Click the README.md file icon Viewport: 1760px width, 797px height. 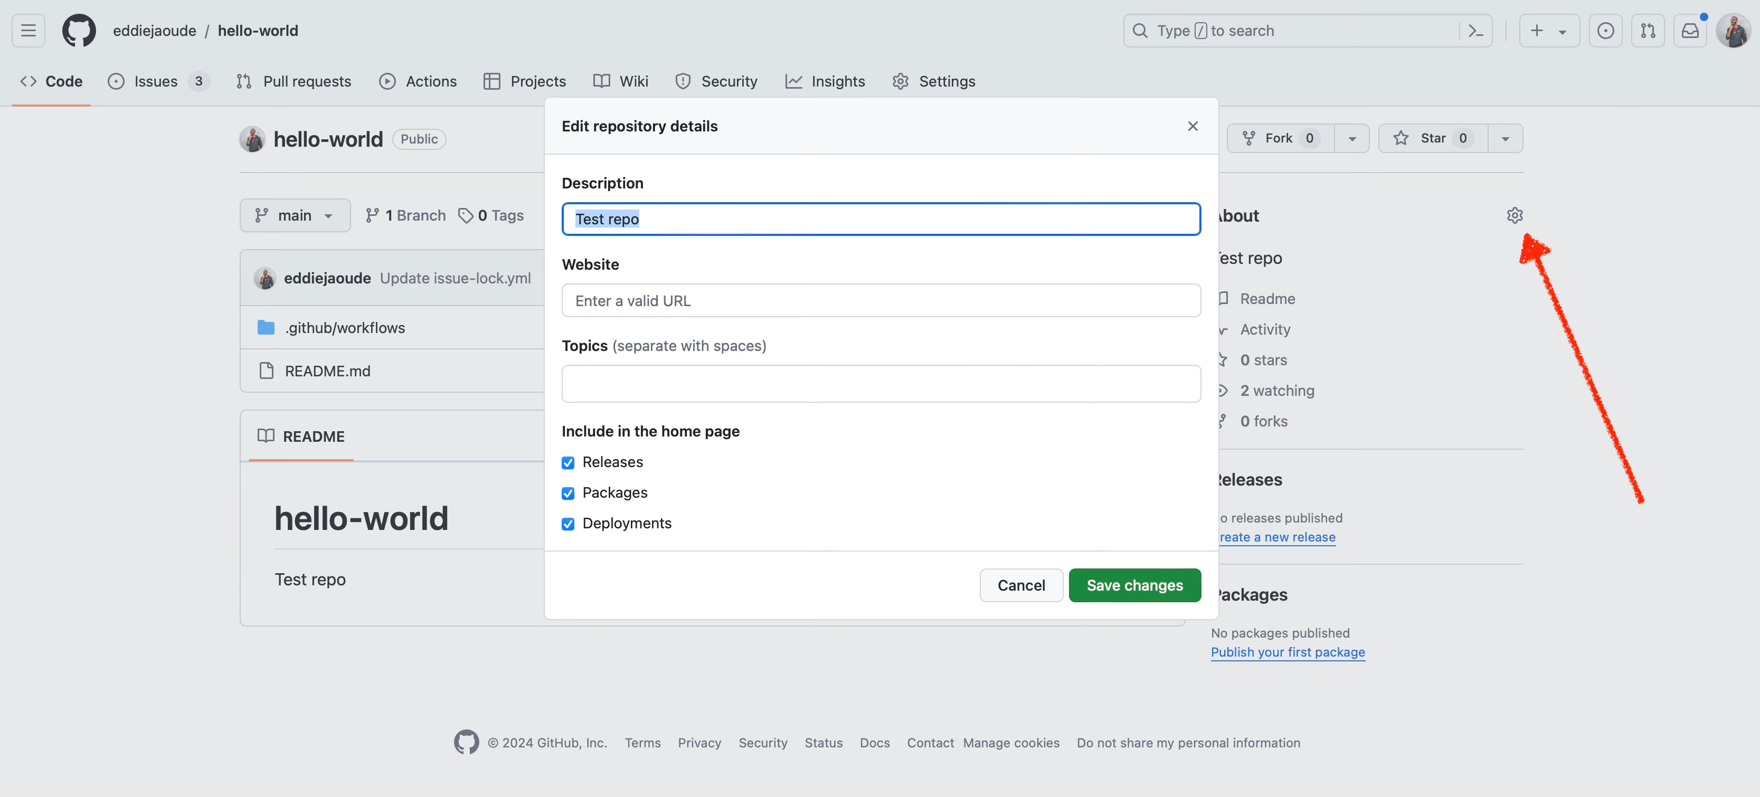pyautogui.click(x=266, y=371)
